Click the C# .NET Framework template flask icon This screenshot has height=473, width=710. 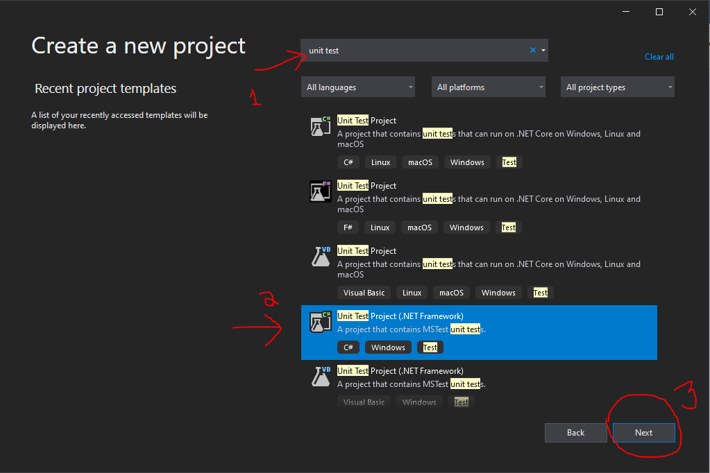(x=319, y=322)
